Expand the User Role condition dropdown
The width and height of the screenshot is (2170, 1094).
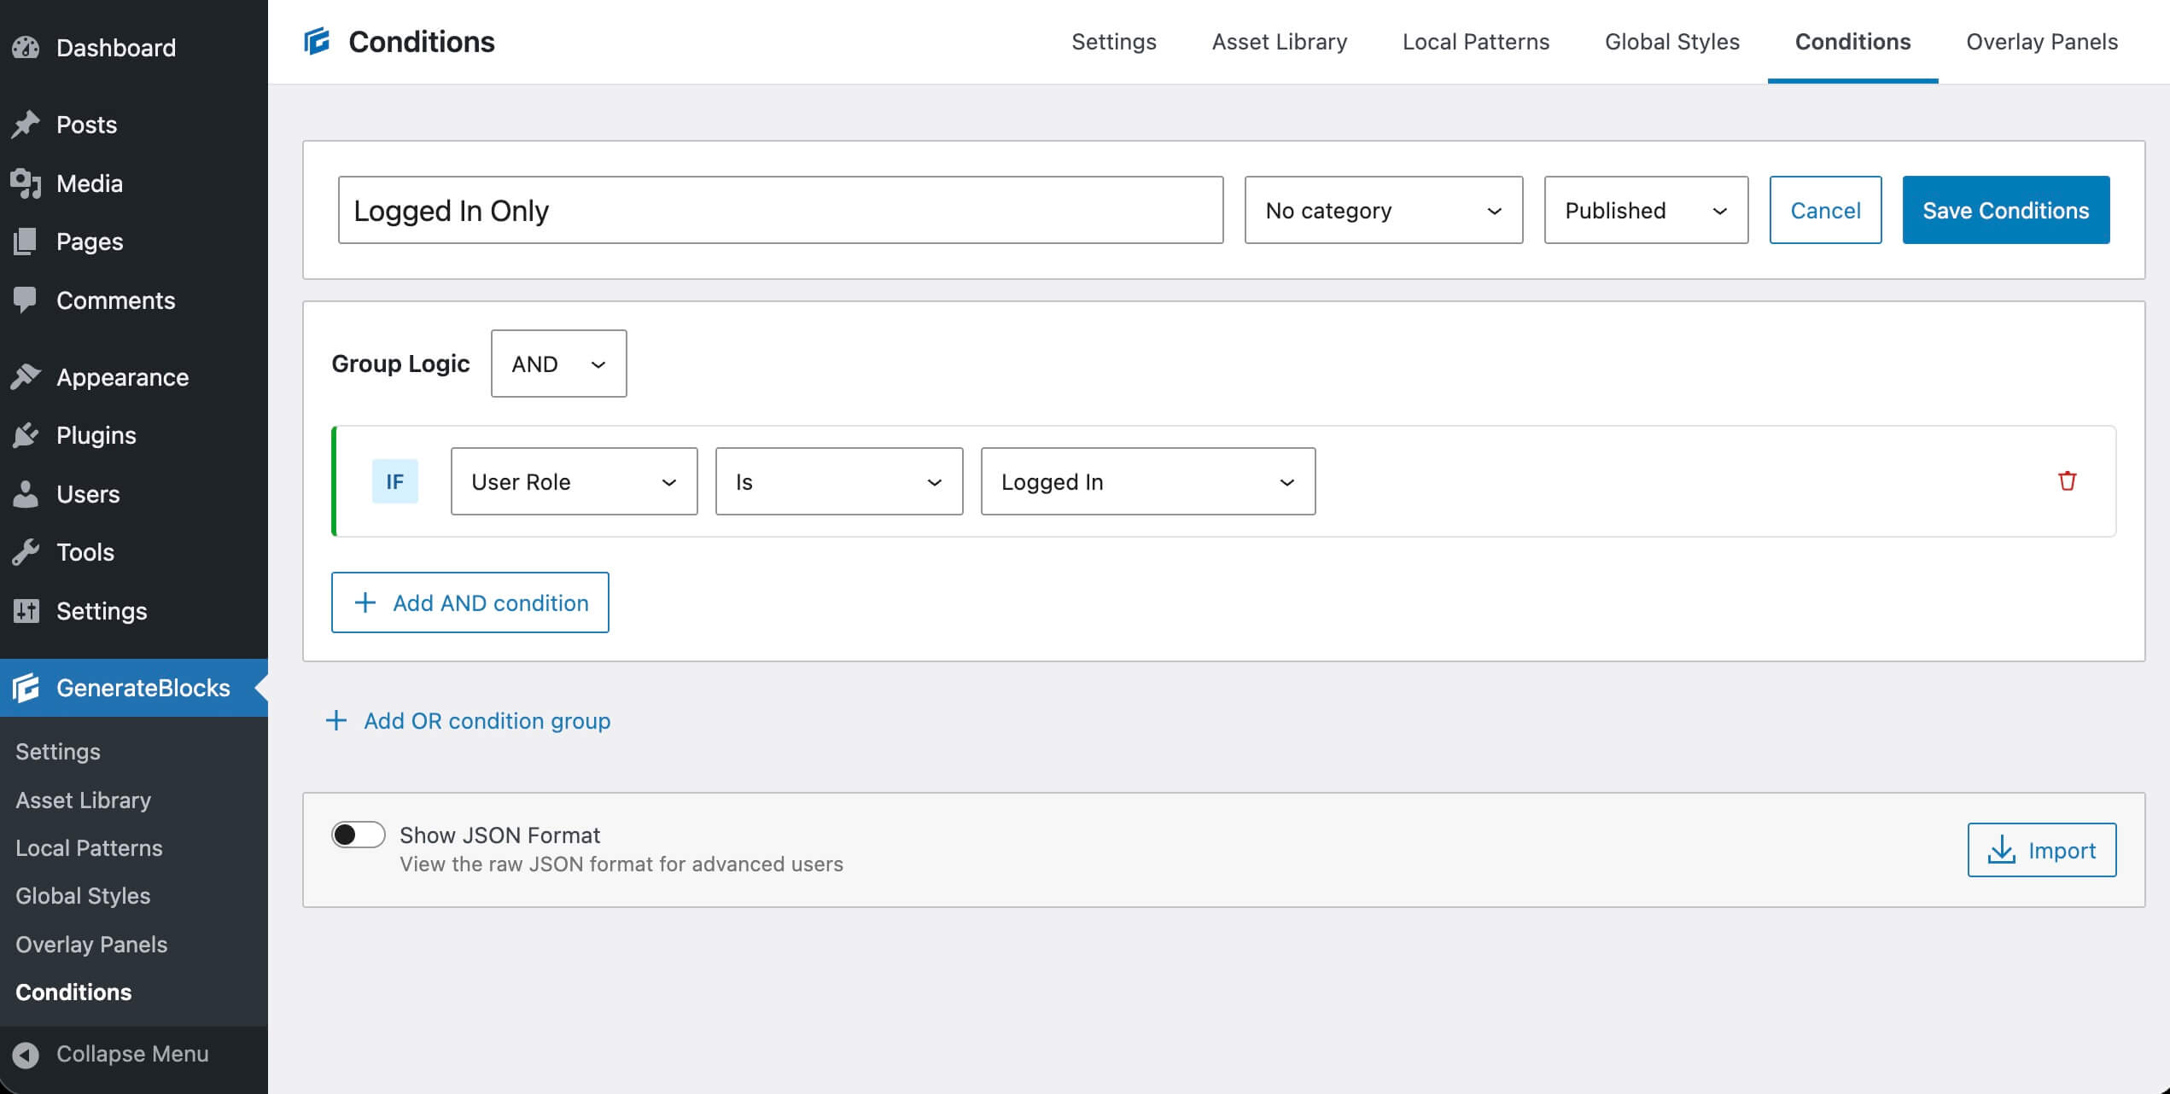574,481
